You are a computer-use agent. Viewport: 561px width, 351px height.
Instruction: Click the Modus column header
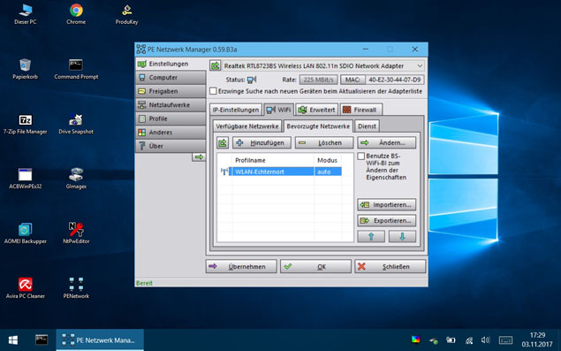click(x=328, y=160)
